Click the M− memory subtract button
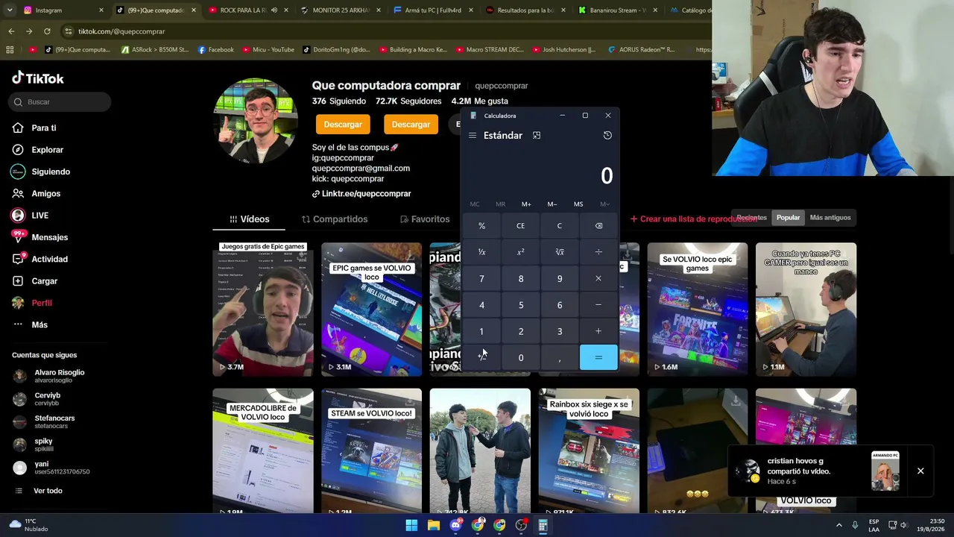 pos(552,204)
